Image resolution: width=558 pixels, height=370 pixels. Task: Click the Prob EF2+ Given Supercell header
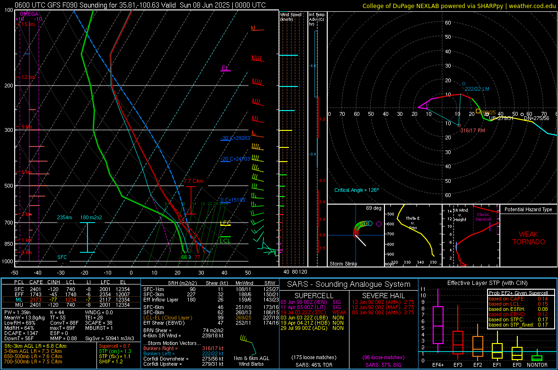(518, 293)
